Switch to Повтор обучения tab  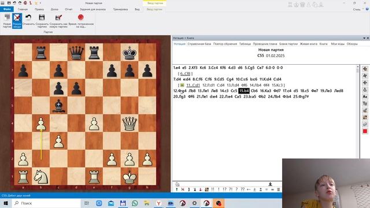225,44
